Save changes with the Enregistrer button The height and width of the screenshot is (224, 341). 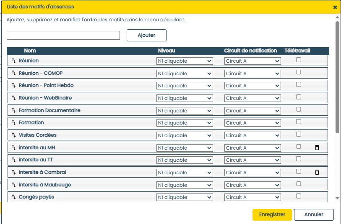pos(272,214)
